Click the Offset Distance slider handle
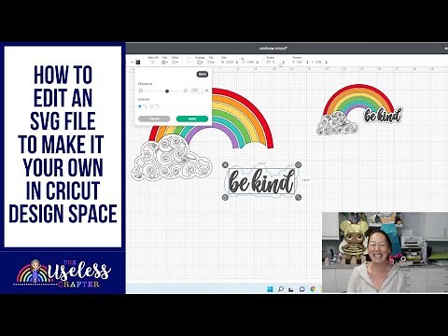 [167, 91]
